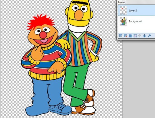Click empty space below the Background layer entry
Screen dimensions: 155x118
coord(136,29)
